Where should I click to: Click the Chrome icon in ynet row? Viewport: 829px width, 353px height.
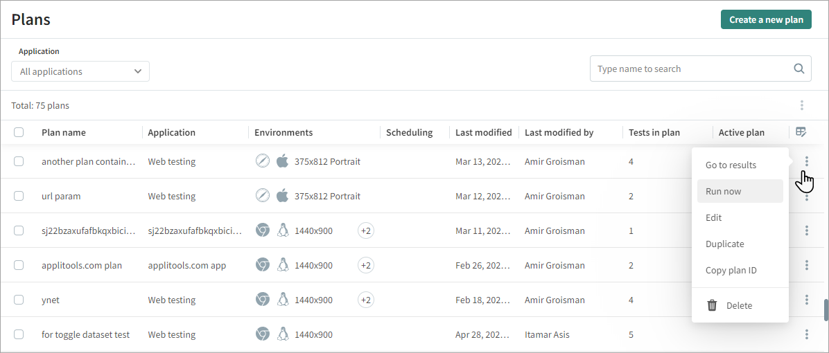pos(262,300)
